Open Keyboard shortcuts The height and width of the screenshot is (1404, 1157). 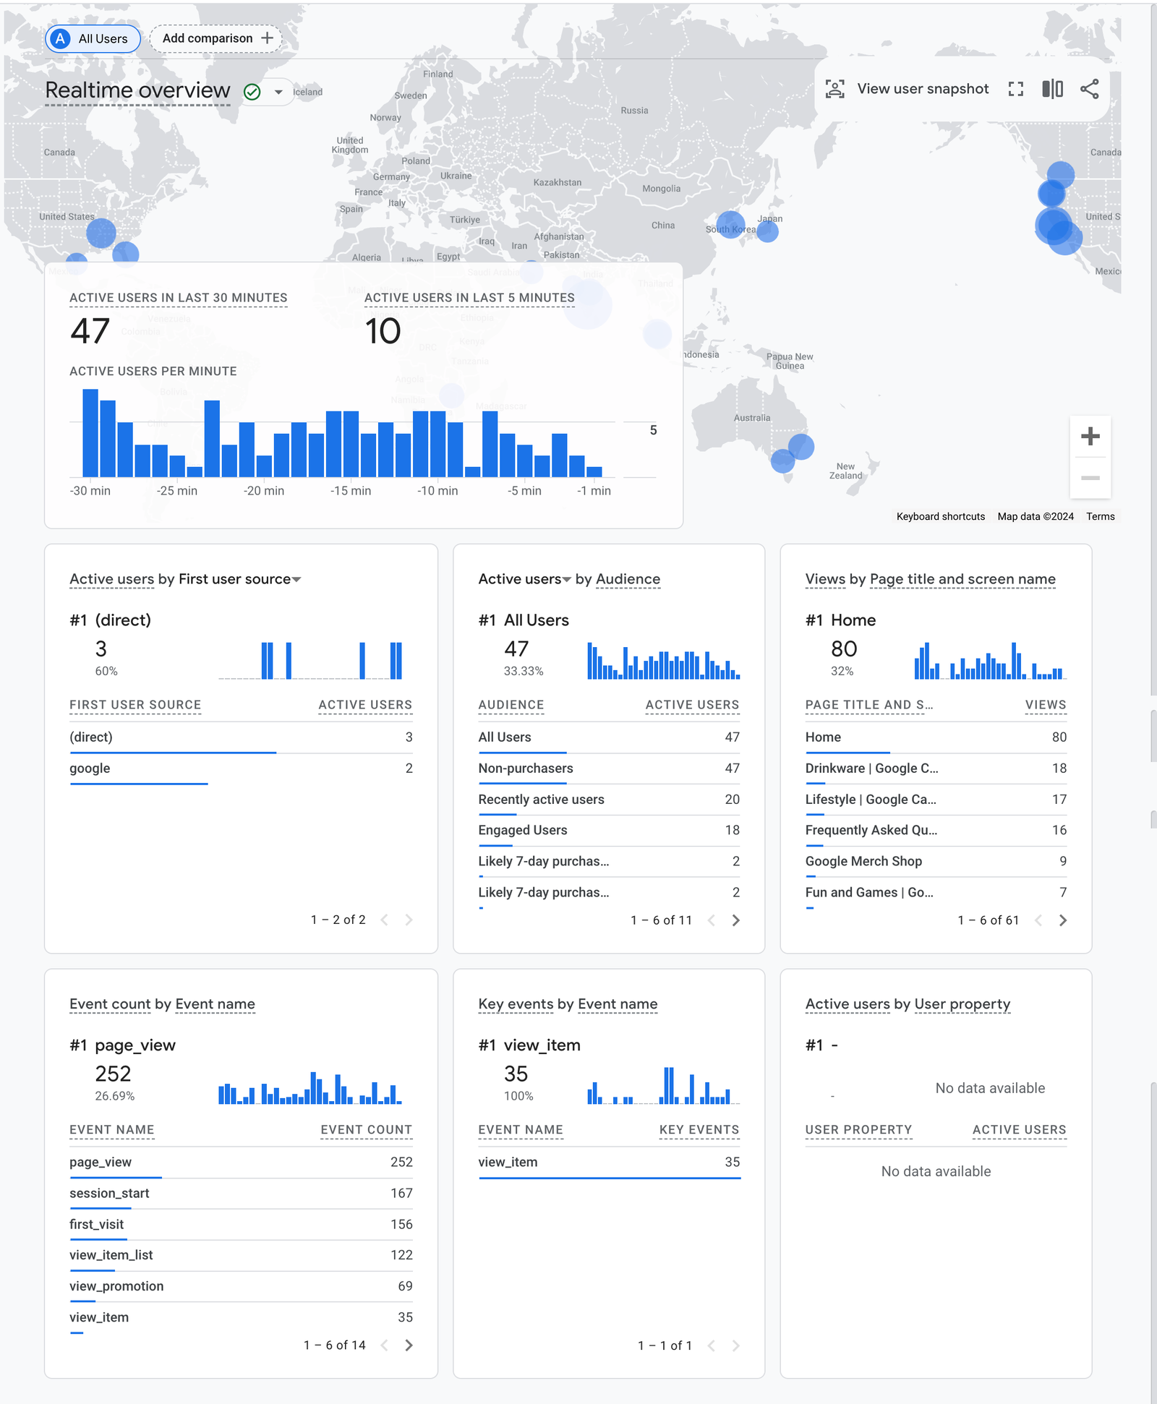(x=939, y=516)
